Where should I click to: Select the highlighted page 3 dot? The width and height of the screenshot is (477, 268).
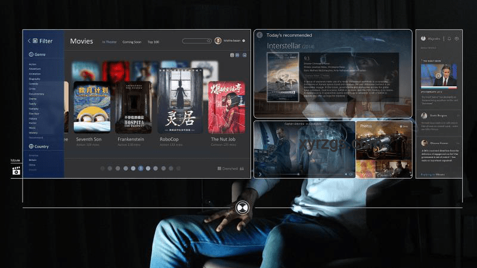[141, 169]
